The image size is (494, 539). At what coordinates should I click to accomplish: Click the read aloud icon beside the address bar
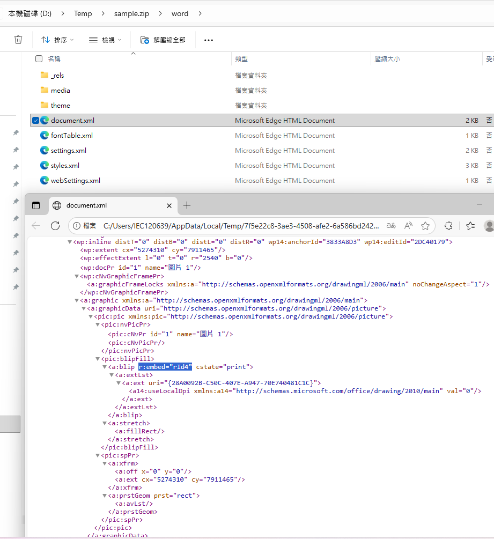click(x=408, y=226)
